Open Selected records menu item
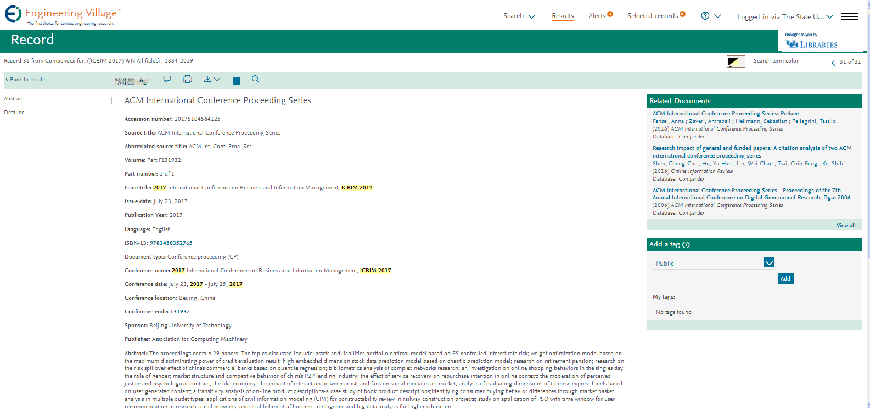Image resolution: width=870 pixels, height=409 pixels. (653, 16)
